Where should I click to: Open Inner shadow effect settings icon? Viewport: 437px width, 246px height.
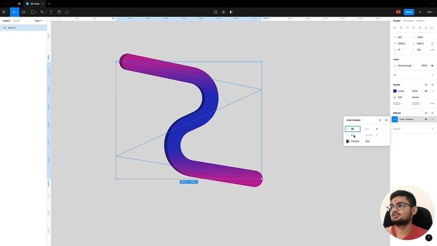click(x=395, y=120)
